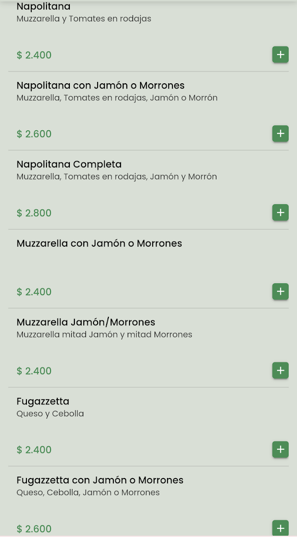
Task: Open Napolitana con Jamón o Morrones title
Action: pos(100,85)
